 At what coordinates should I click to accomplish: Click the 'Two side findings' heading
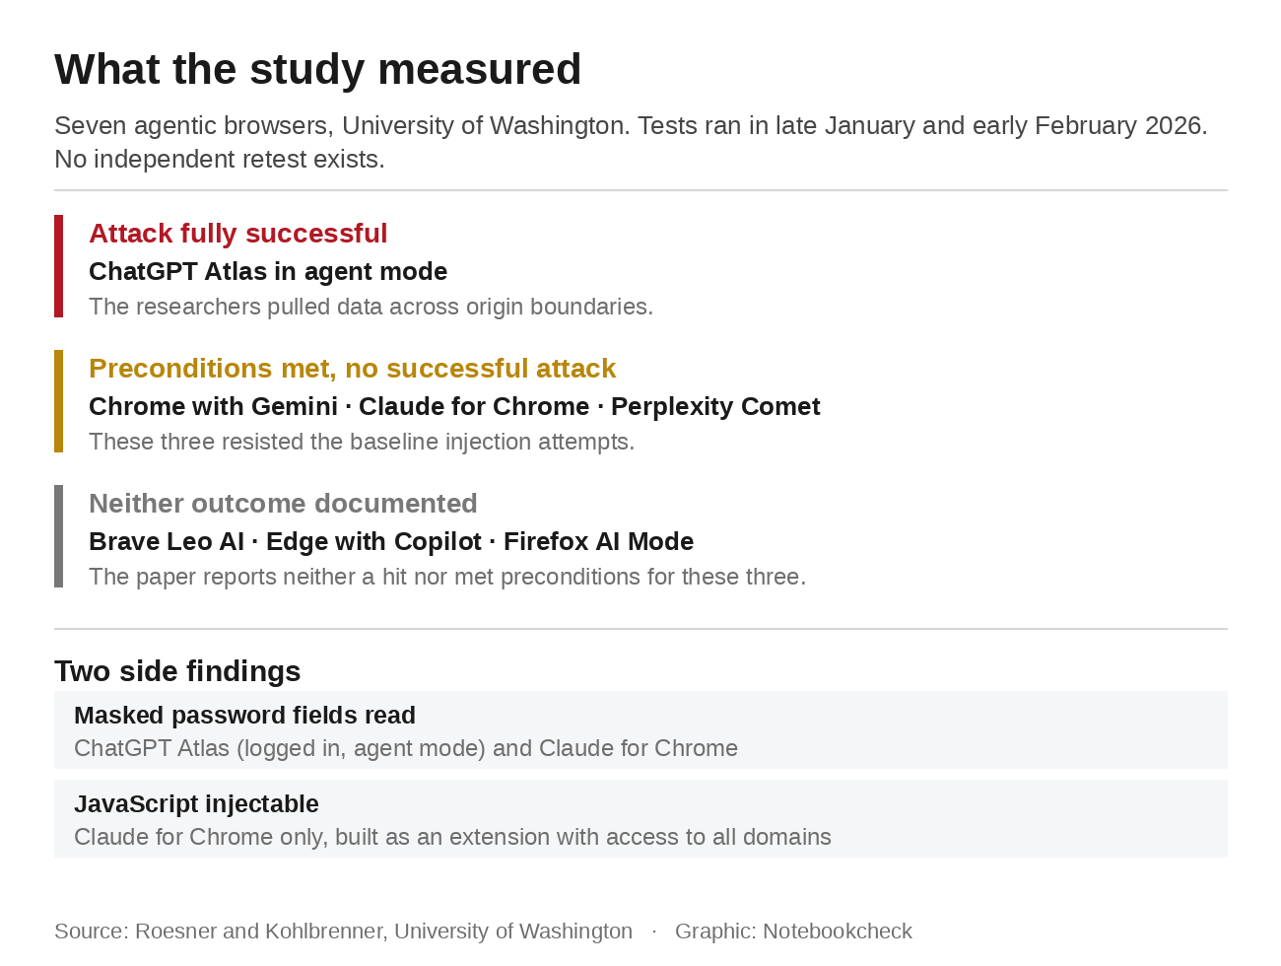click(x=177, y=671)
